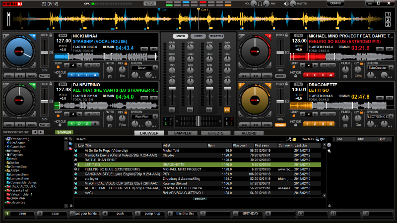
Task: Click deck 2 loop length right arrow
Action: (x=315, y=65)
